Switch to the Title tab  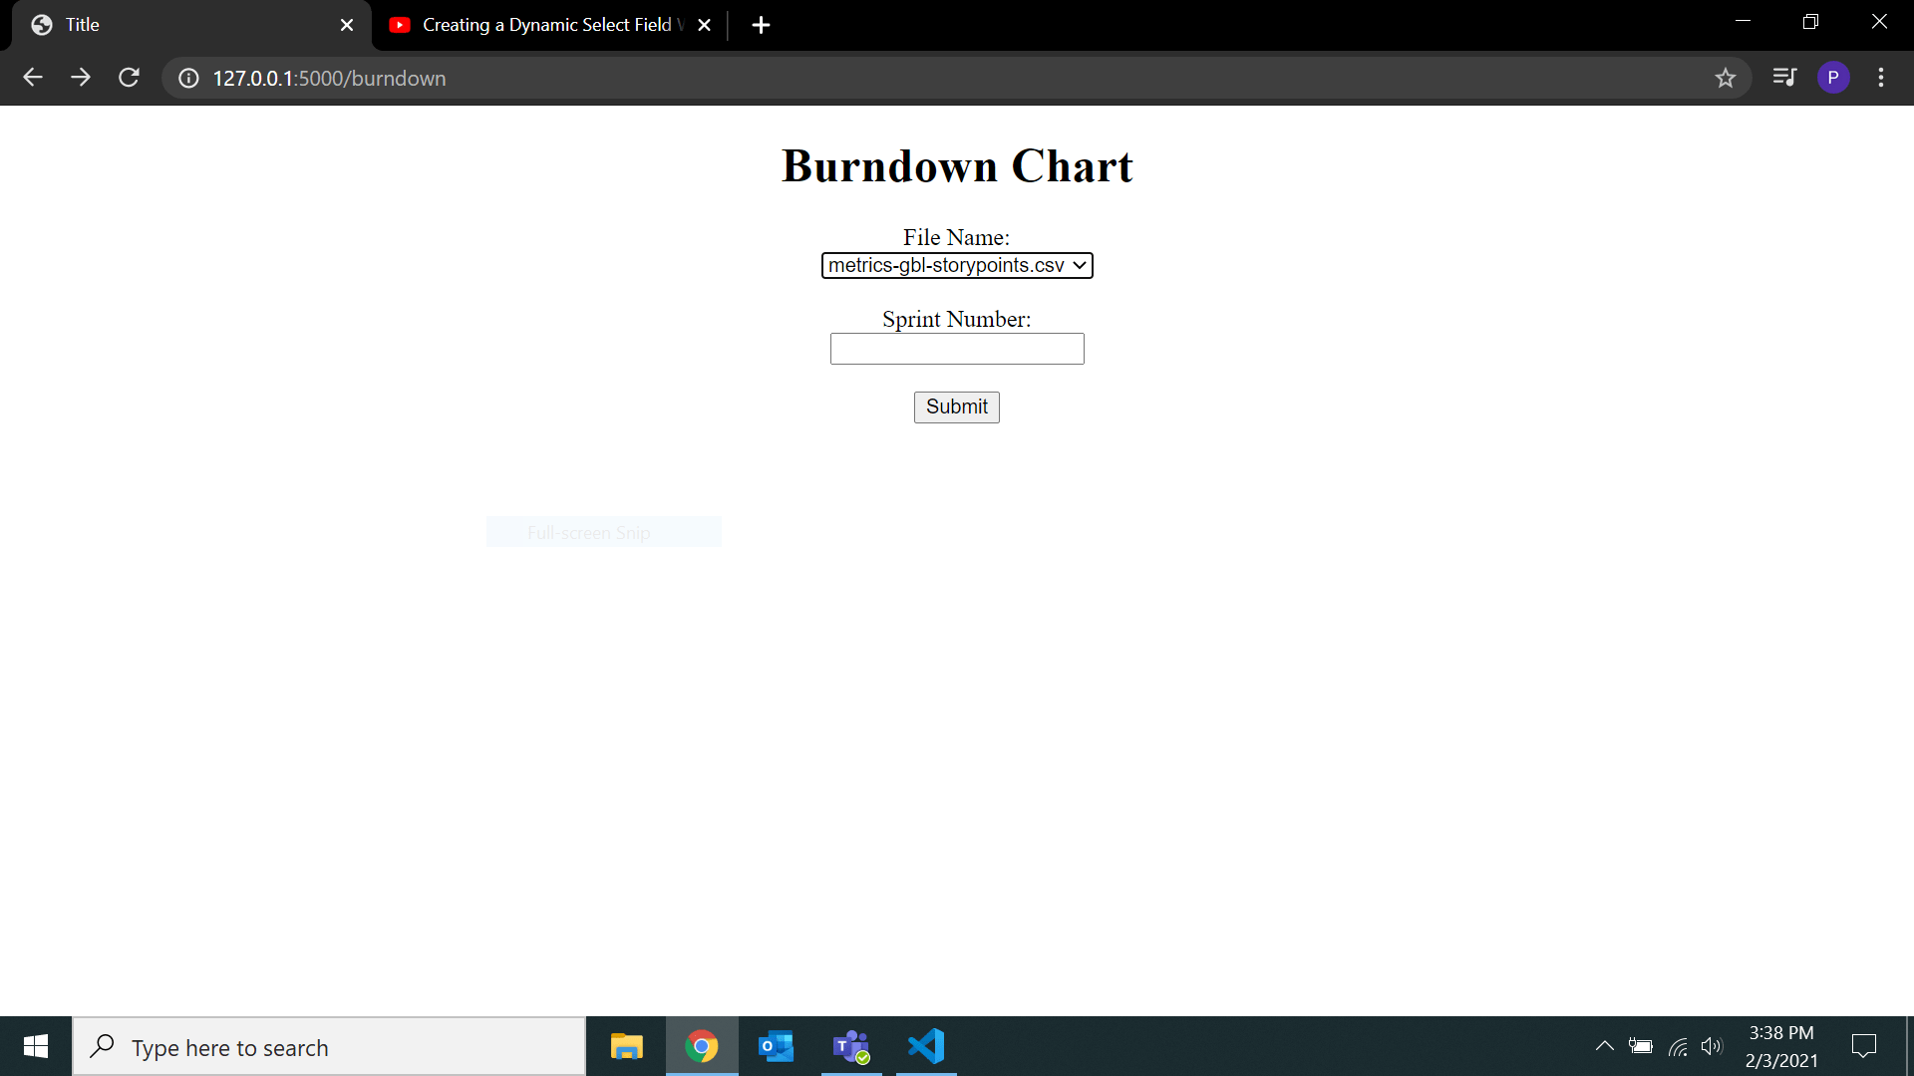point(150,25)
